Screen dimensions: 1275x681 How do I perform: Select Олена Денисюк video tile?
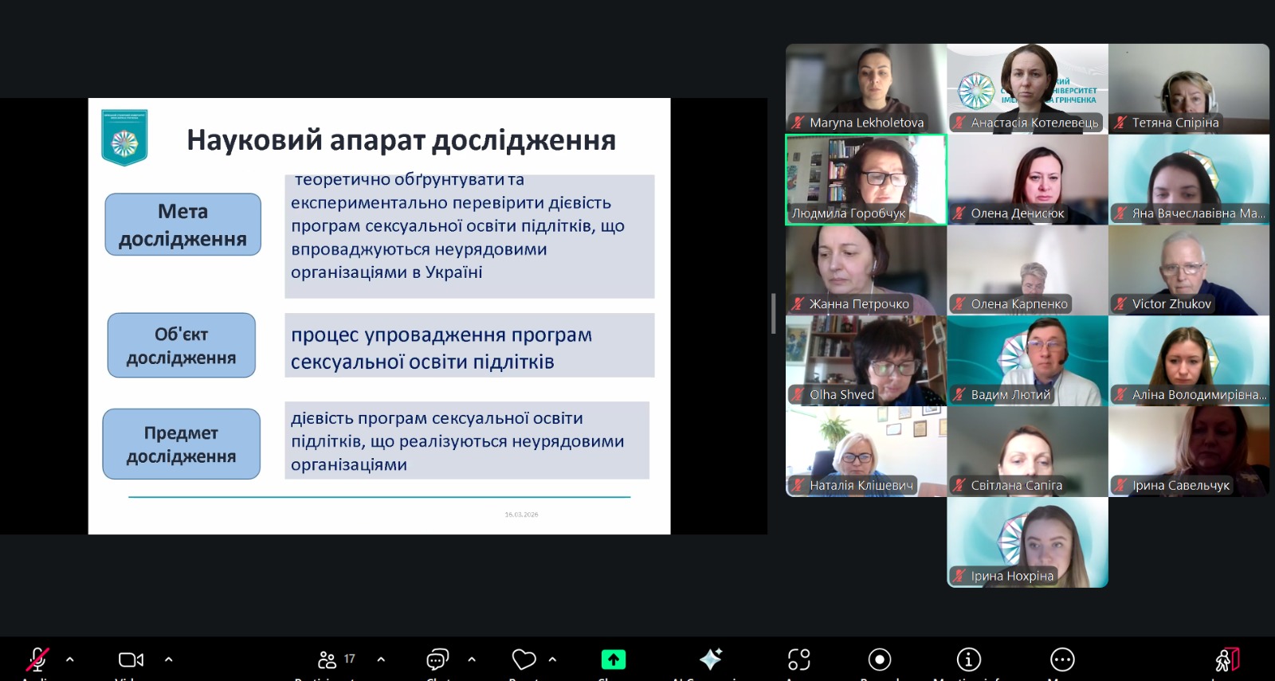click(x=1027, y=179)
